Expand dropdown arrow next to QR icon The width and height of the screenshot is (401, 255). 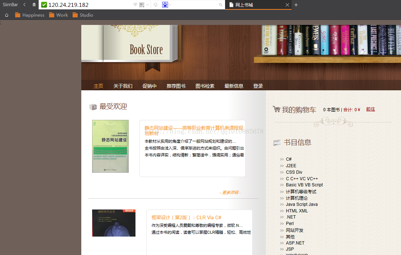click(x=147, y=5)
